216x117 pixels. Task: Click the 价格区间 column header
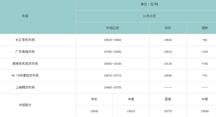[x=112, y=28]
